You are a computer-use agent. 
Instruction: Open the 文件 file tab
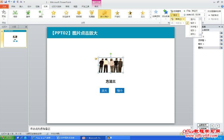pyautogui.click(x=4, y=7)
